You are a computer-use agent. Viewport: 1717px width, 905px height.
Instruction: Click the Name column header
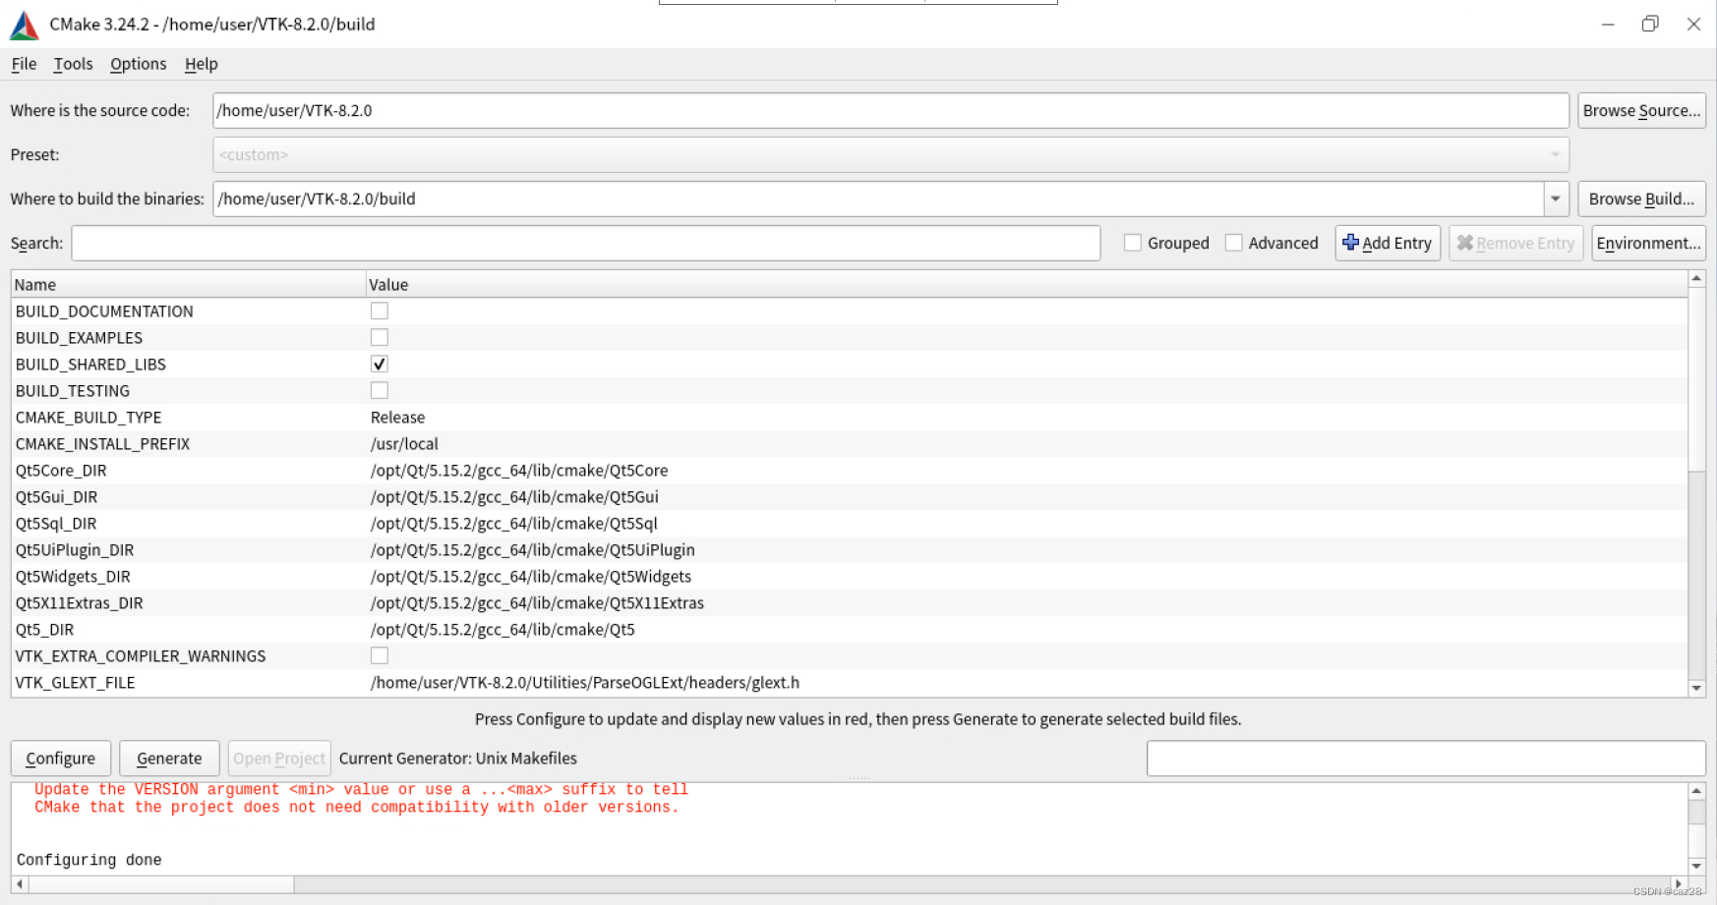point(189,285)
